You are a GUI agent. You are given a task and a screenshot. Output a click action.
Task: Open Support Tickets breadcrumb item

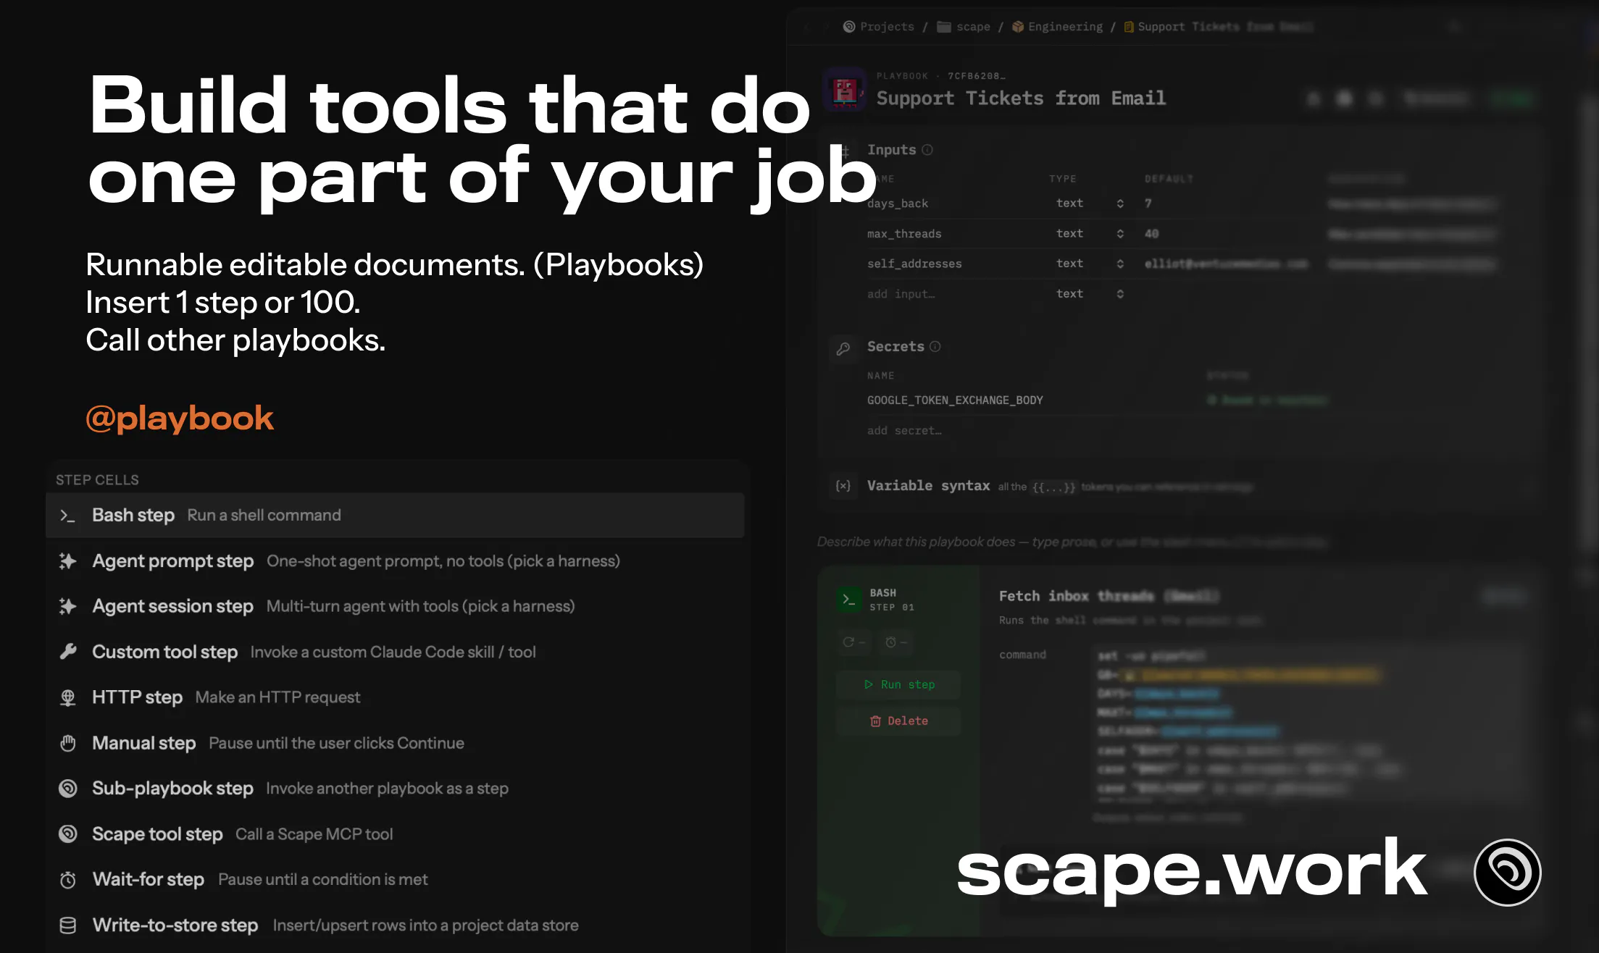tap(1217, 27)
